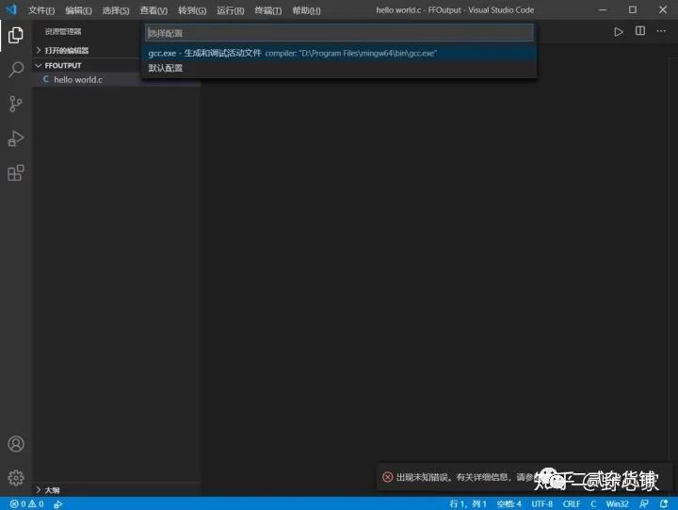678x510 pixels.
Task: Show errors and warnings in status bar
Action: (x=26, y=504)
